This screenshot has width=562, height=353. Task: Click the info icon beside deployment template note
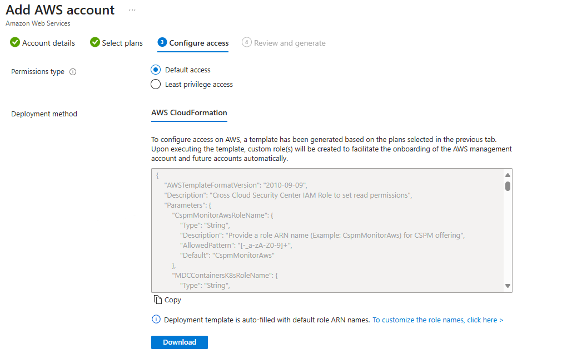(x=156, y=319)
